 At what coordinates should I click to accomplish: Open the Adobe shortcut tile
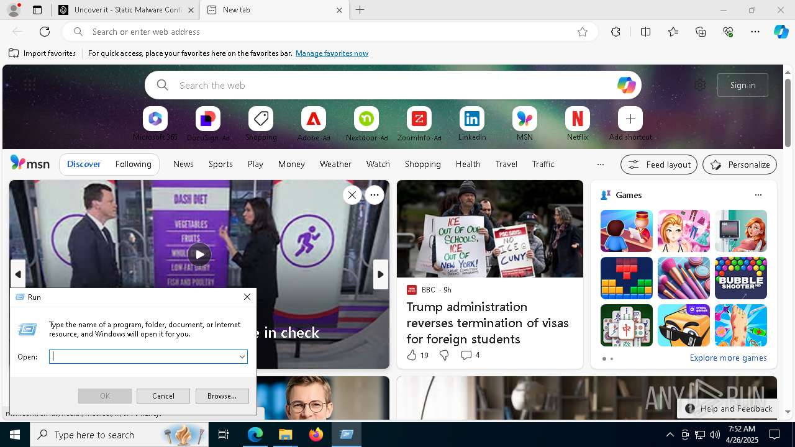coord(314,119)
